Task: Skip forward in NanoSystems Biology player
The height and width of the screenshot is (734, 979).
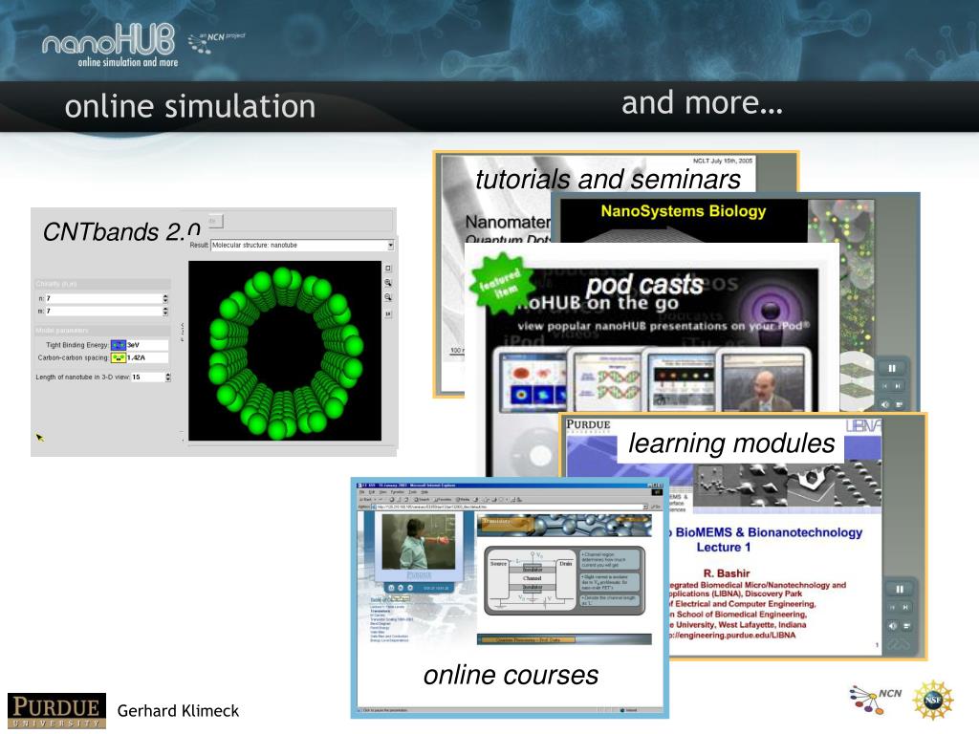Action: 899,386
